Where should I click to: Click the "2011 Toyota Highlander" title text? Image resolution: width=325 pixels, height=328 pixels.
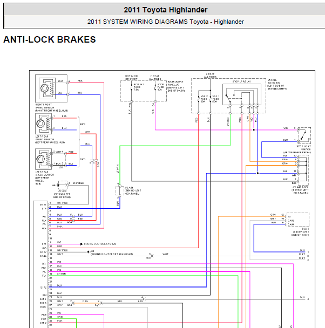click(x=166, y=10)
